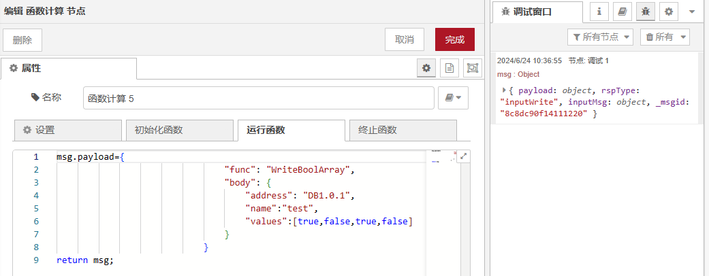Open the node description document icon

(449, 68)
